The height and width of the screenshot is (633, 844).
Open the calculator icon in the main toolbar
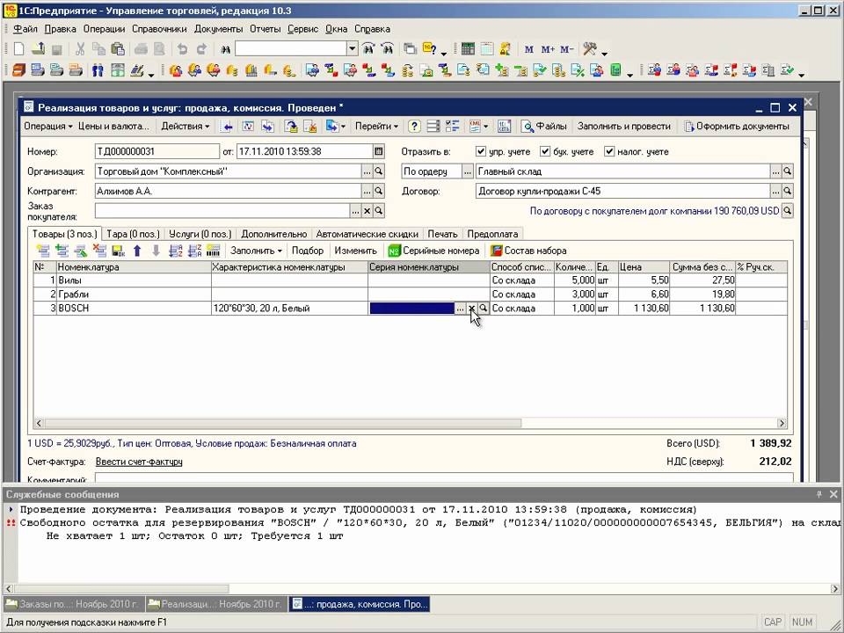[x=468, y=49]
